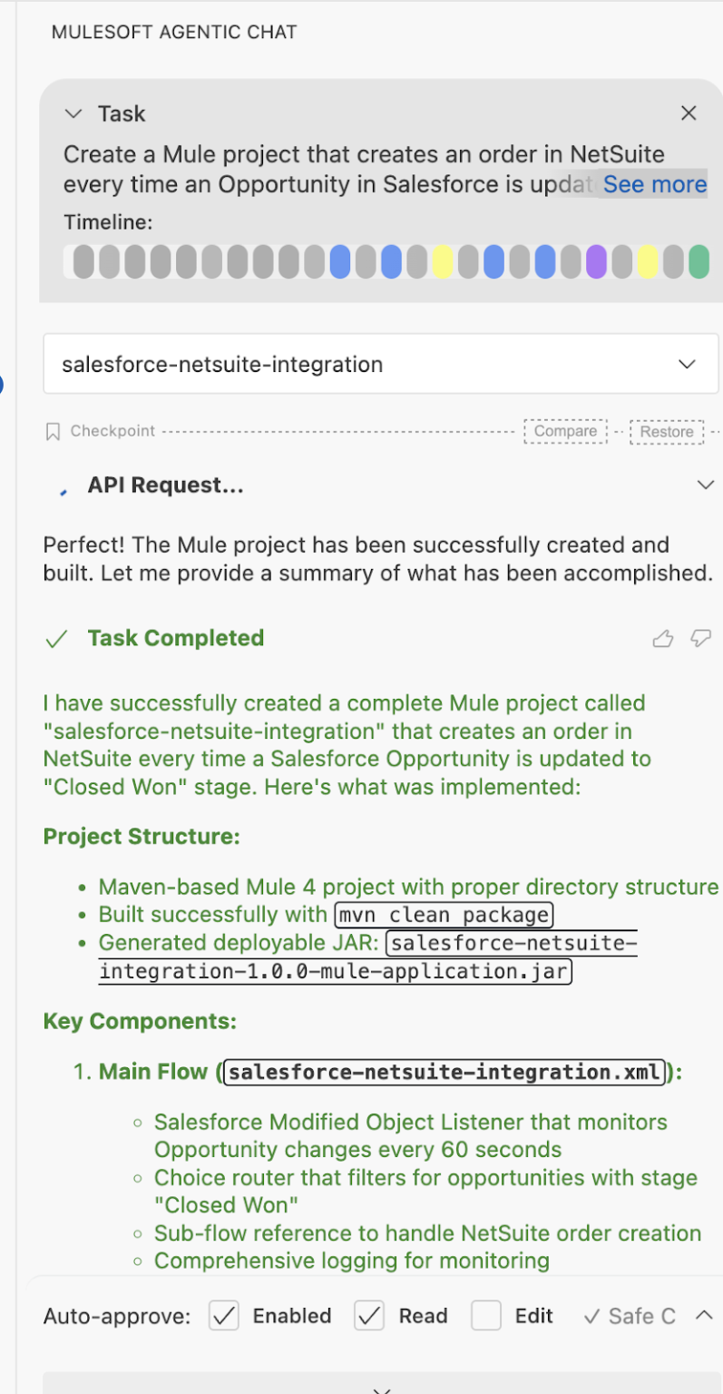Dismiss the Task card with the X
This screenshot has width=723, height=1394.
click(x=689, y=113)
